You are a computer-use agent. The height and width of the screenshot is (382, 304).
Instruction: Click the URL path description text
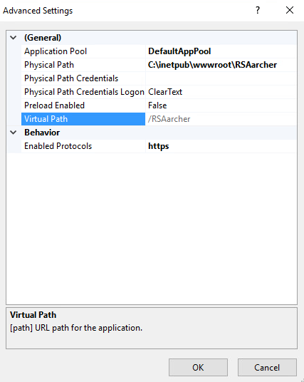tap(76, 328)
